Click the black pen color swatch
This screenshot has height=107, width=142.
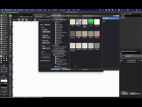point(4,86)
